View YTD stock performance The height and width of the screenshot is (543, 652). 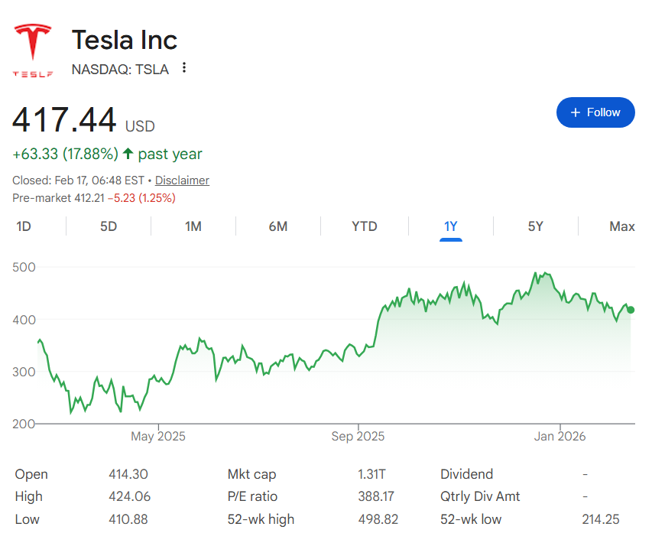click(x=365, y=226)
